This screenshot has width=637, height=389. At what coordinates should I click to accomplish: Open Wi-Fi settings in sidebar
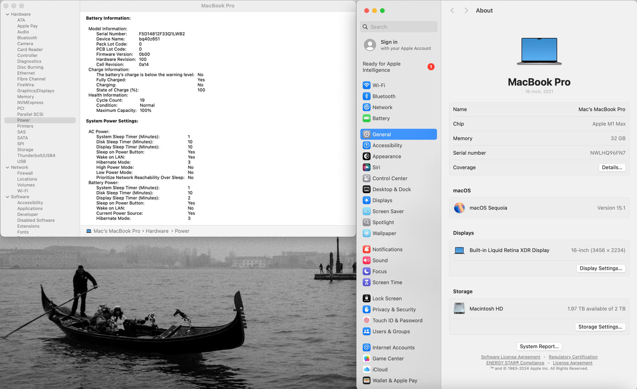(x=378, y=85)
